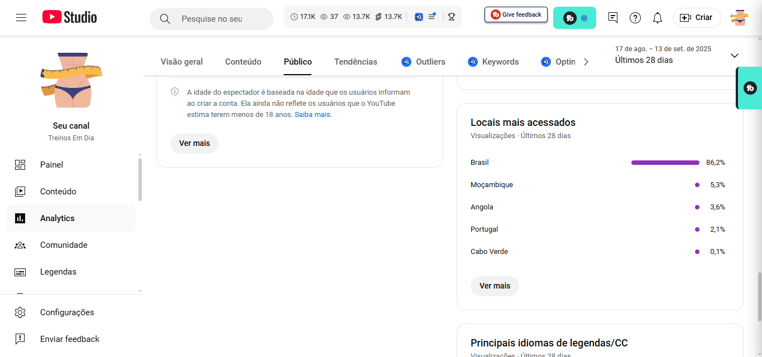Focus the Pesquise no seu search field

click(212, 19)
